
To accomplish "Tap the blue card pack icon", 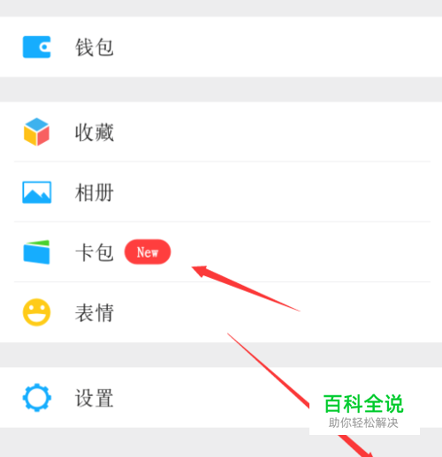I will click(x=36, y=252).
